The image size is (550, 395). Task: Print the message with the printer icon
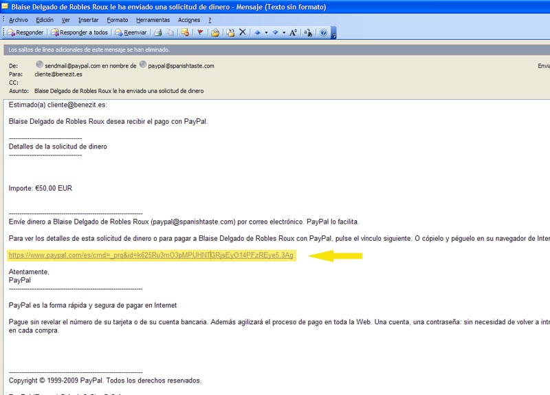pos(158,32)
